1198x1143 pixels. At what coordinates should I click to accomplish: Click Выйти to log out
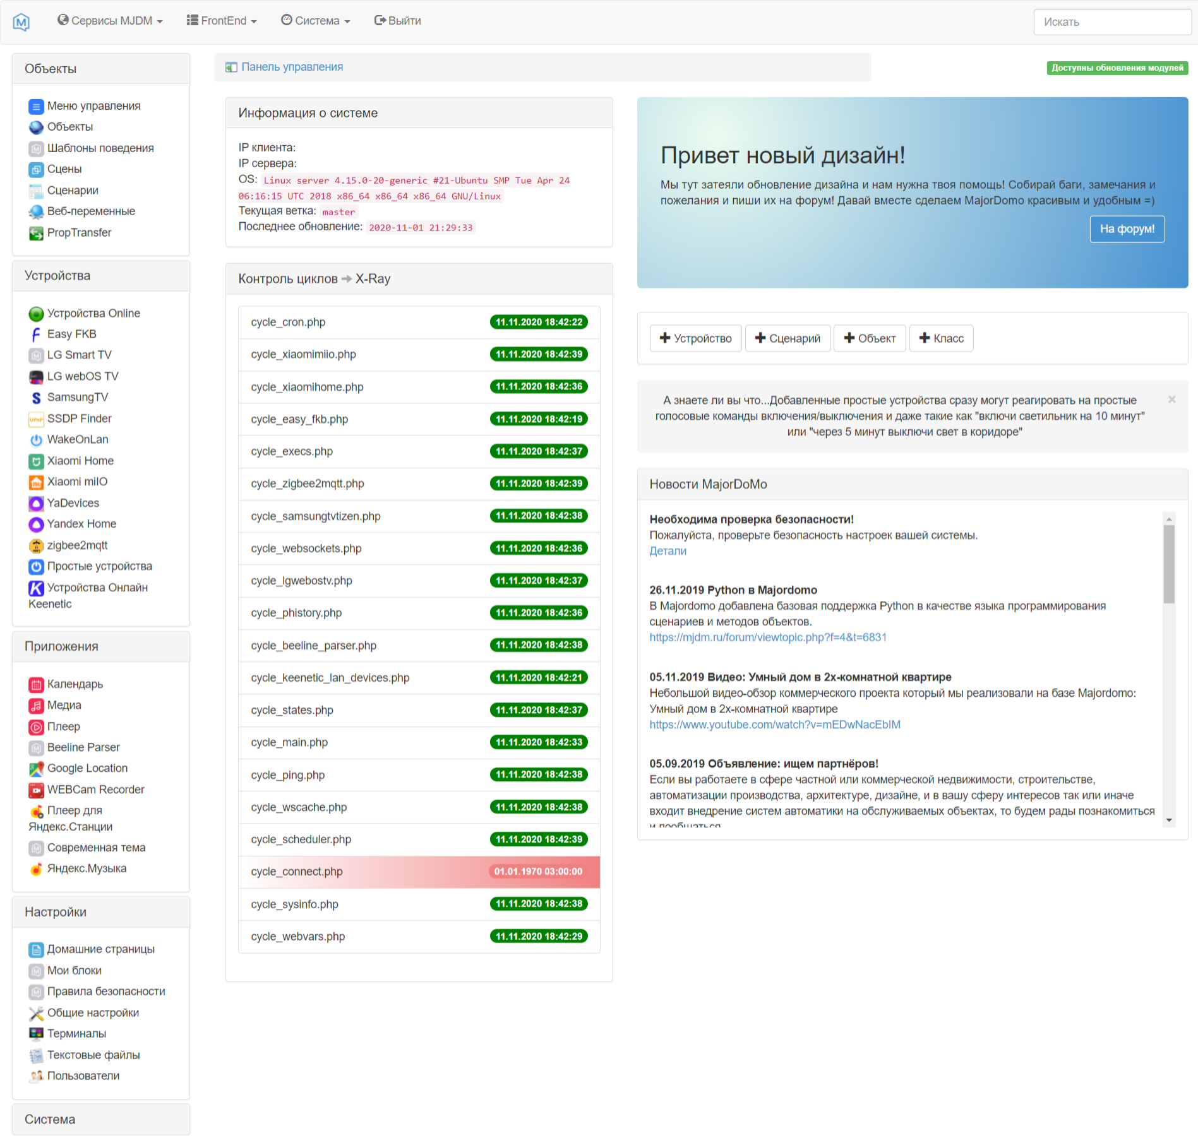[398, 21]
